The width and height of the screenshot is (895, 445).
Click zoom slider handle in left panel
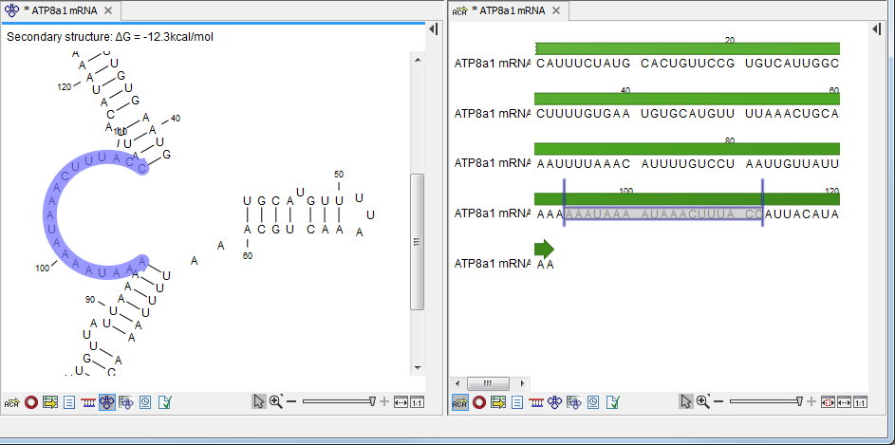click(x=375, y=402)
